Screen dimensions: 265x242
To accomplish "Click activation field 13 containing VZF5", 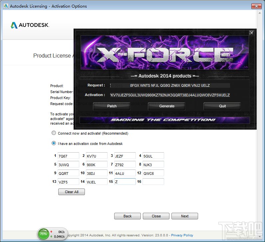I will [68, 181].
